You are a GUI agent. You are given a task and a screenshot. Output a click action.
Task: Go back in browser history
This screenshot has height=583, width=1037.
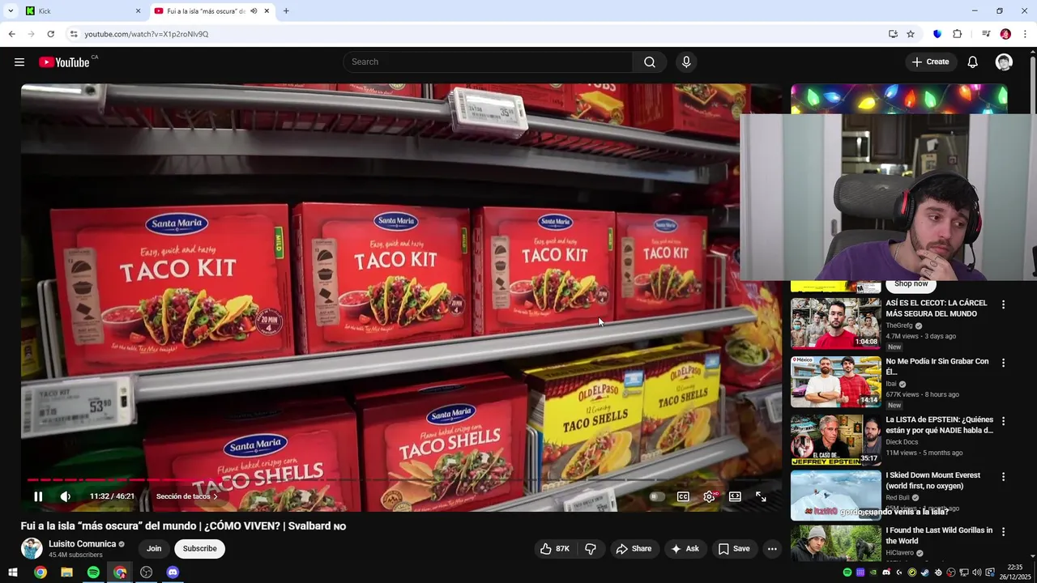click(11, 34)
